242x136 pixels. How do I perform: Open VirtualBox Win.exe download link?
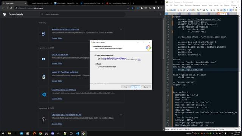(65, 29)
